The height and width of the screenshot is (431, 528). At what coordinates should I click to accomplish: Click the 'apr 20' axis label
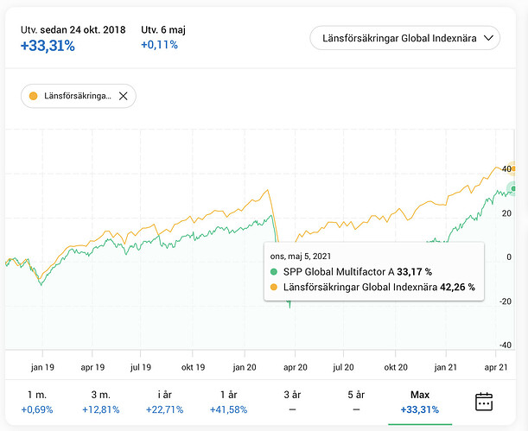click(296, 367)
